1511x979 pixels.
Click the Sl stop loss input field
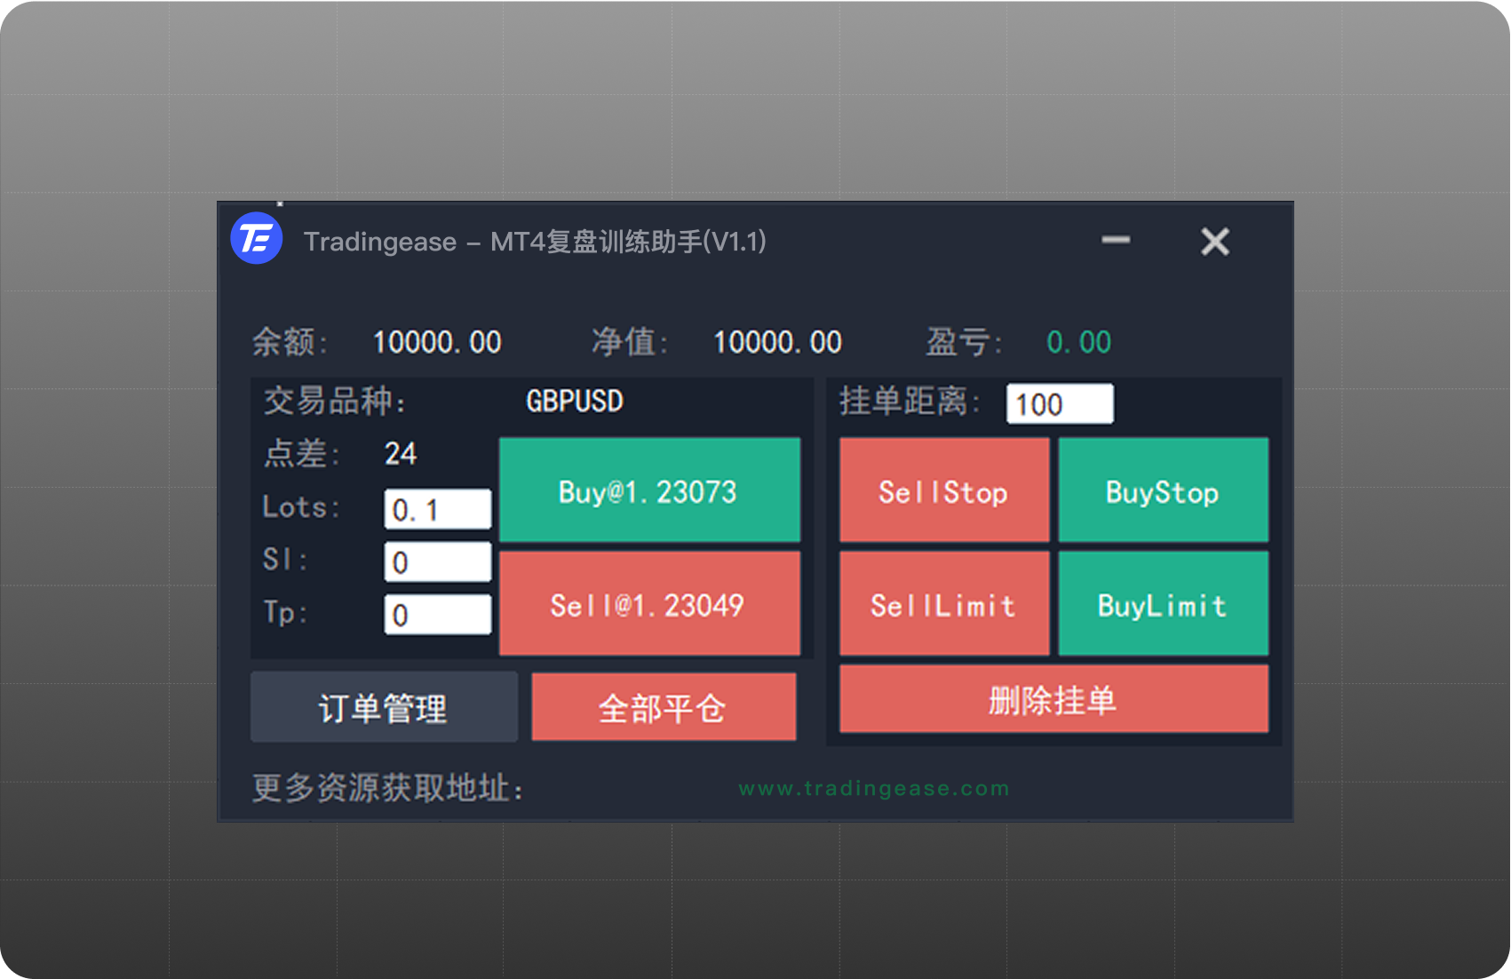pos(437,562)
